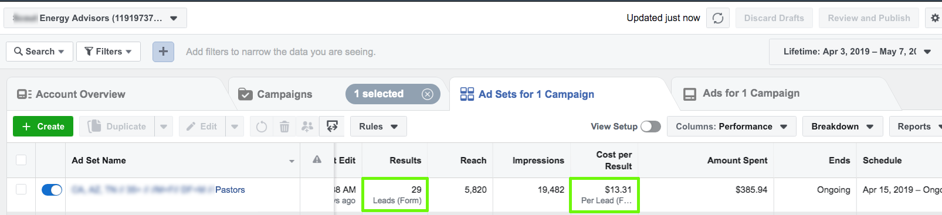Screen dimensions: 942x215
Task: Tick the select-all header checkbox
Action: [x=21, y=160]
